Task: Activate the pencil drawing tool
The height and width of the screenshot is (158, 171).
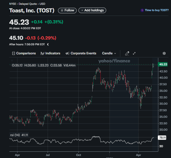Action: pos(127,53)
